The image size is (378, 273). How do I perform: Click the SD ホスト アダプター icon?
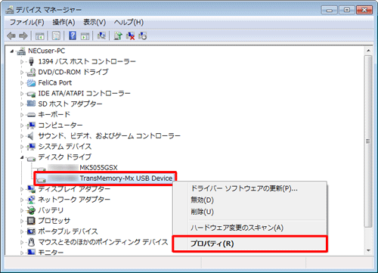31,104
